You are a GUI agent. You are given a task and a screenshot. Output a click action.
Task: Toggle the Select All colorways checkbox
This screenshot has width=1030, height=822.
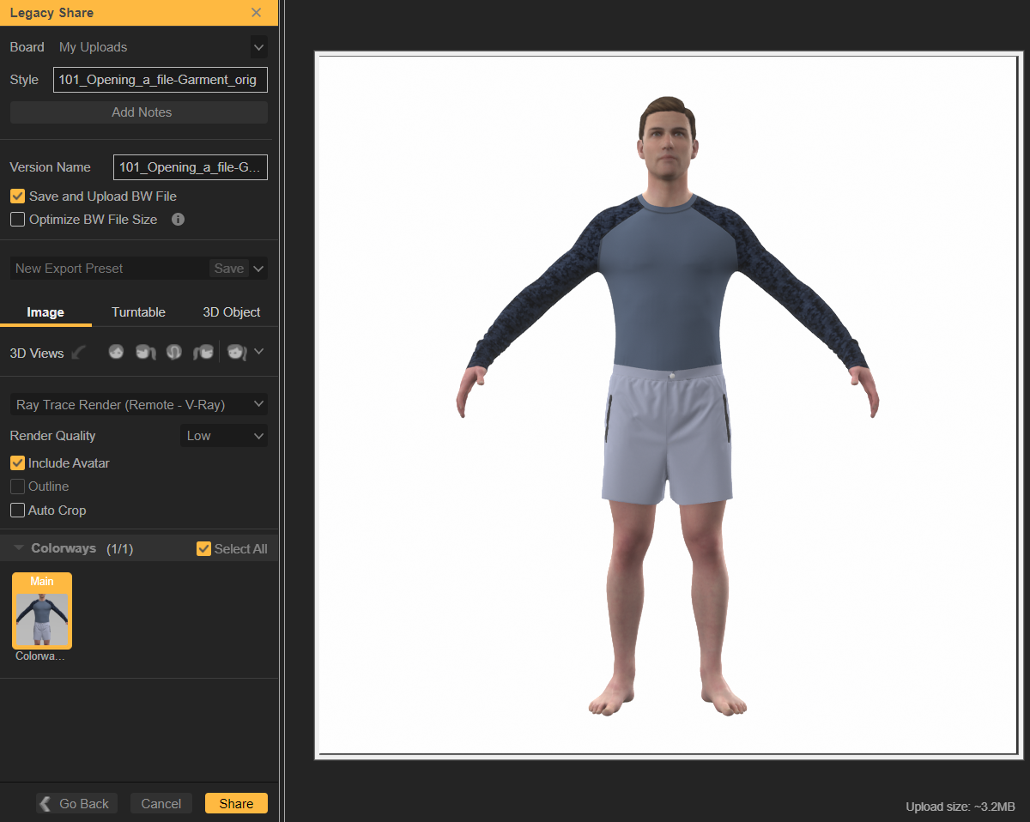(203, 549)
